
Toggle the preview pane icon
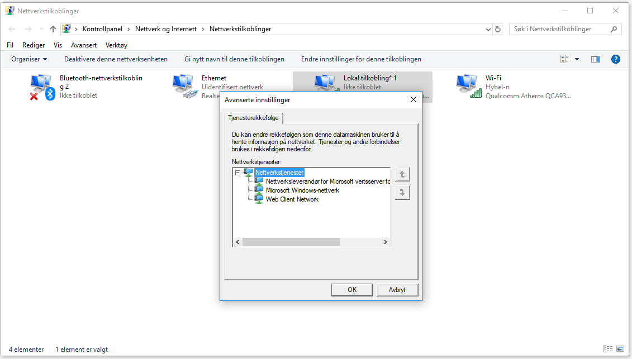(595, 59)
